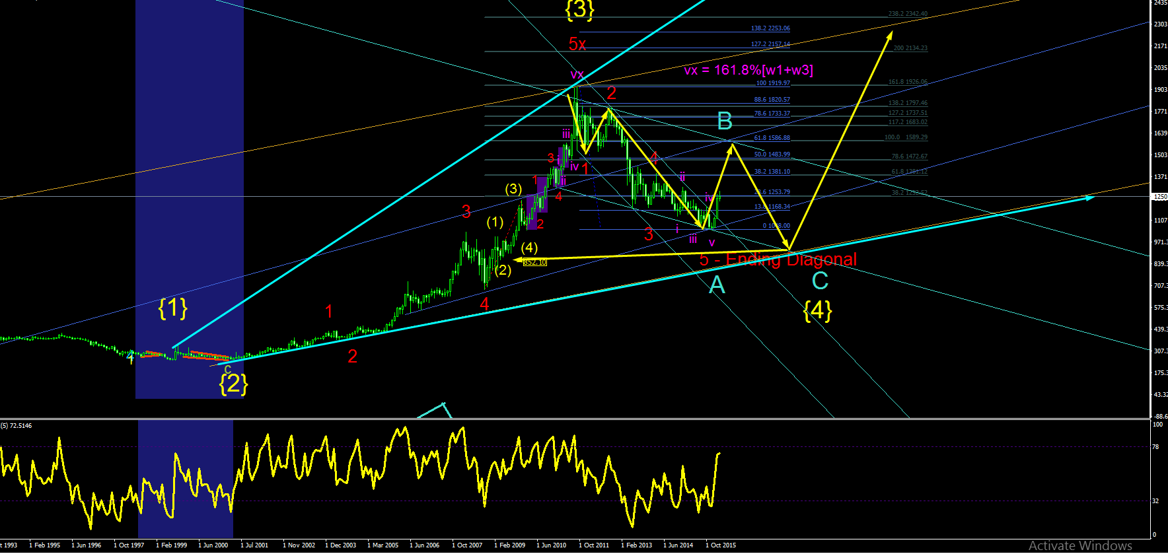The width and height of the screenshot is (1168, 554).
Task: Click '2171' on the price axis
Action: [x=1160, y=46]
